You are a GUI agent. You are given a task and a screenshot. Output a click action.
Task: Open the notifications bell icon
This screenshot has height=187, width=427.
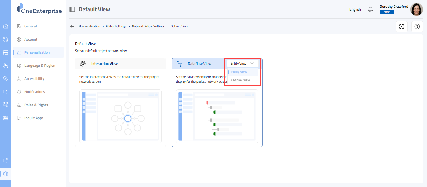point(370,9)
